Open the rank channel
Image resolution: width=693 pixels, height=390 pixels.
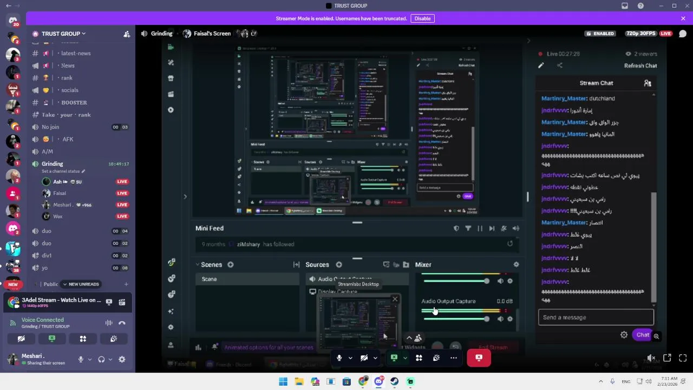coord(67,78)
